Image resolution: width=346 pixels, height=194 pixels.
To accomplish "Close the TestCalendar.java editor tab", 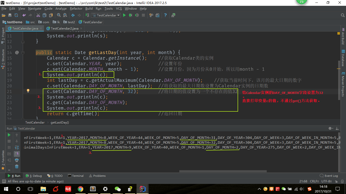I will tap(41, 29).
